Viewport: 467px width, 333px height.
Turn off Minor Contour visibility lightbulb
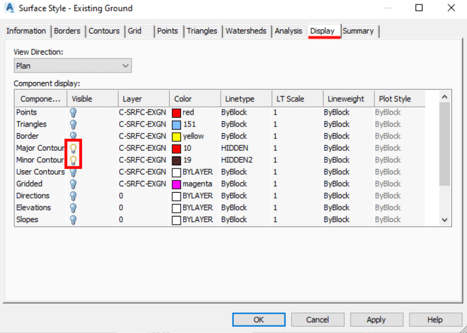[x=73, y=160]
